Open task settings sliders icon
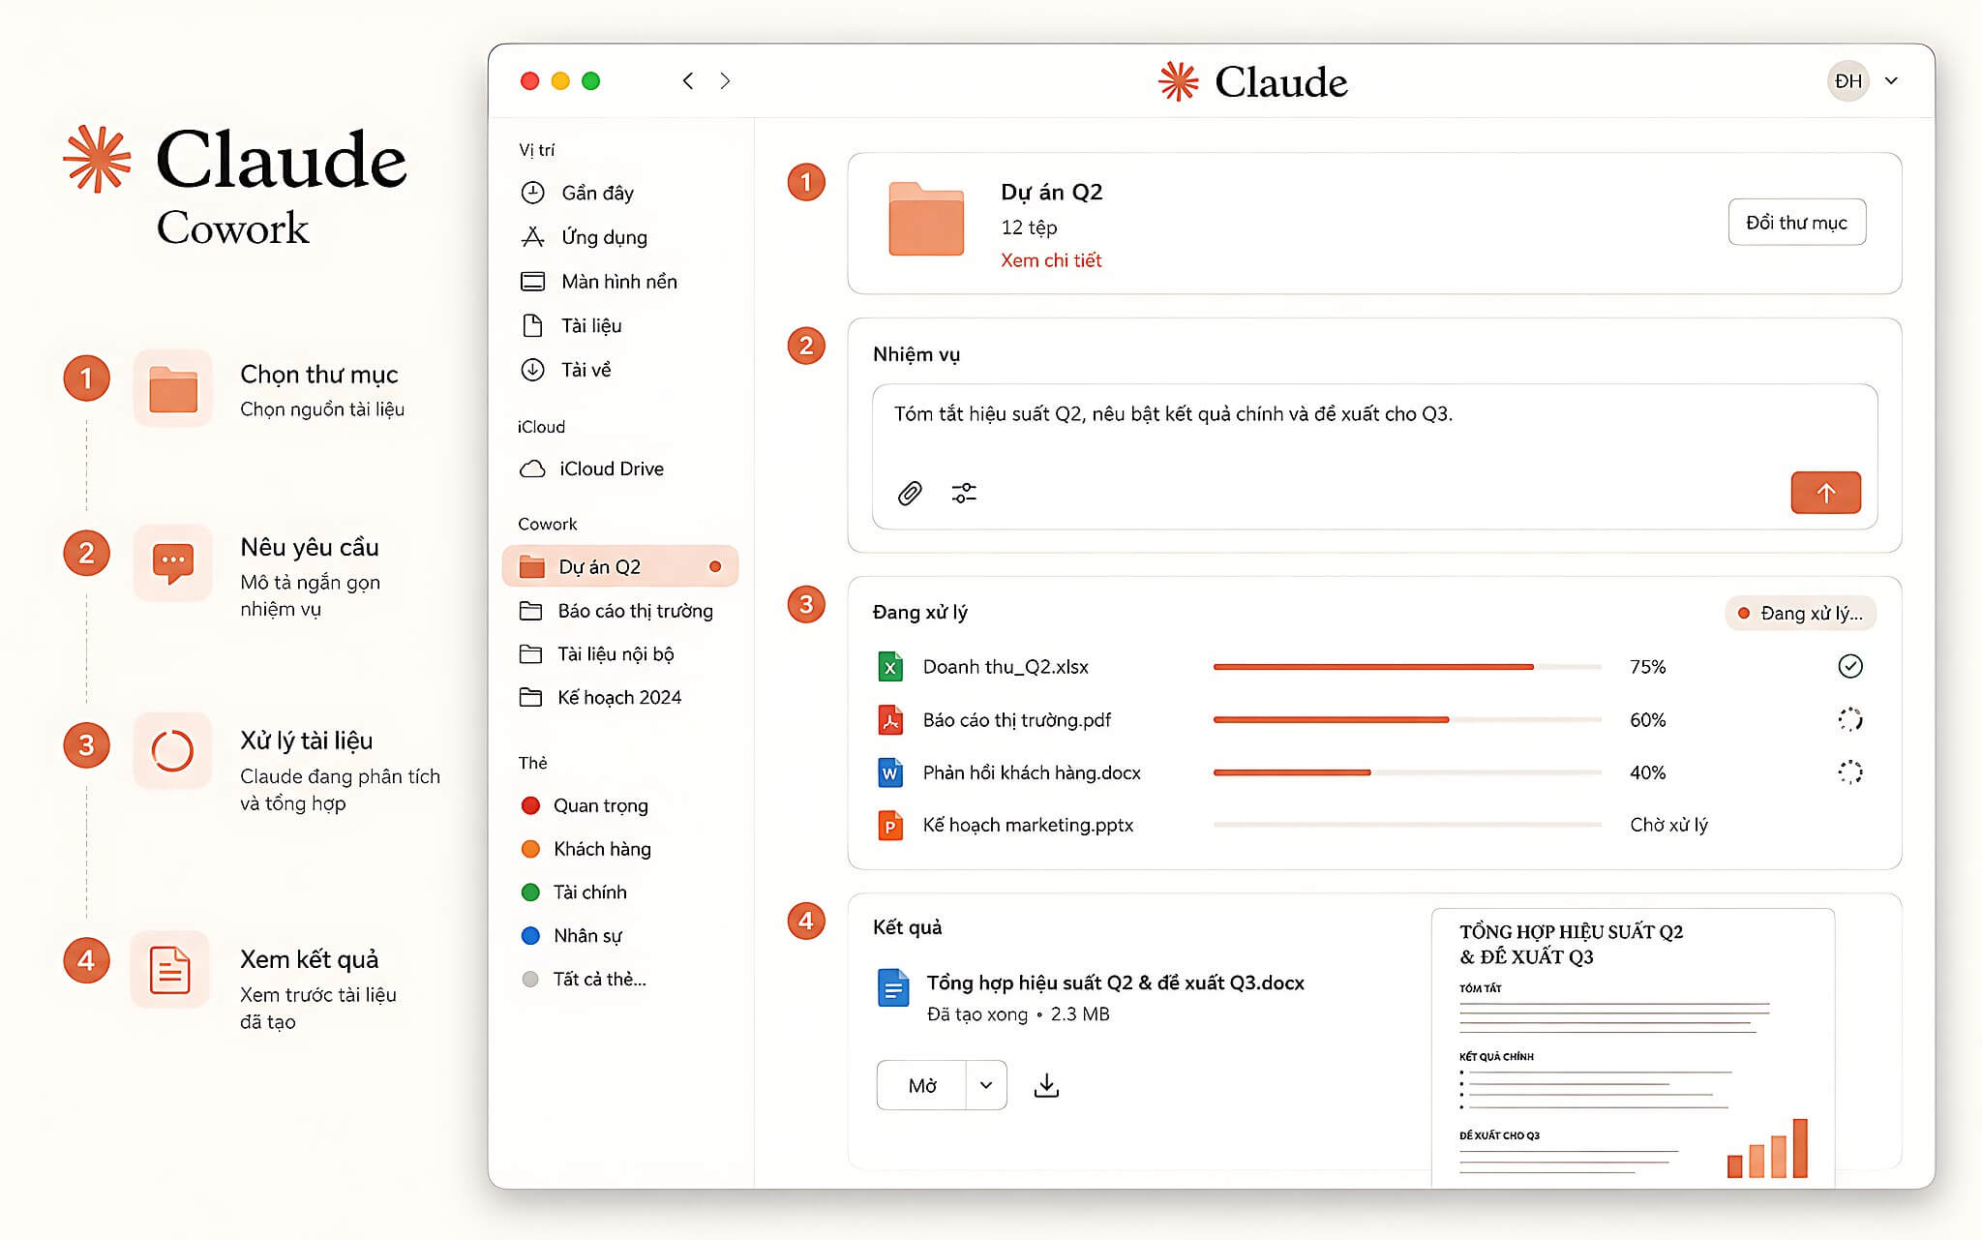The image size is (1982, 1240). pos(964,494)
